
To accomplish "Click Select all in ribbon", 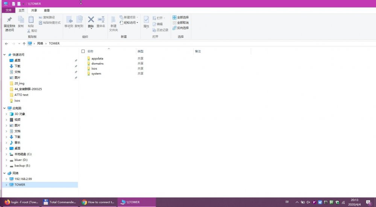I will pyautogui.click(x=180, y=18).
